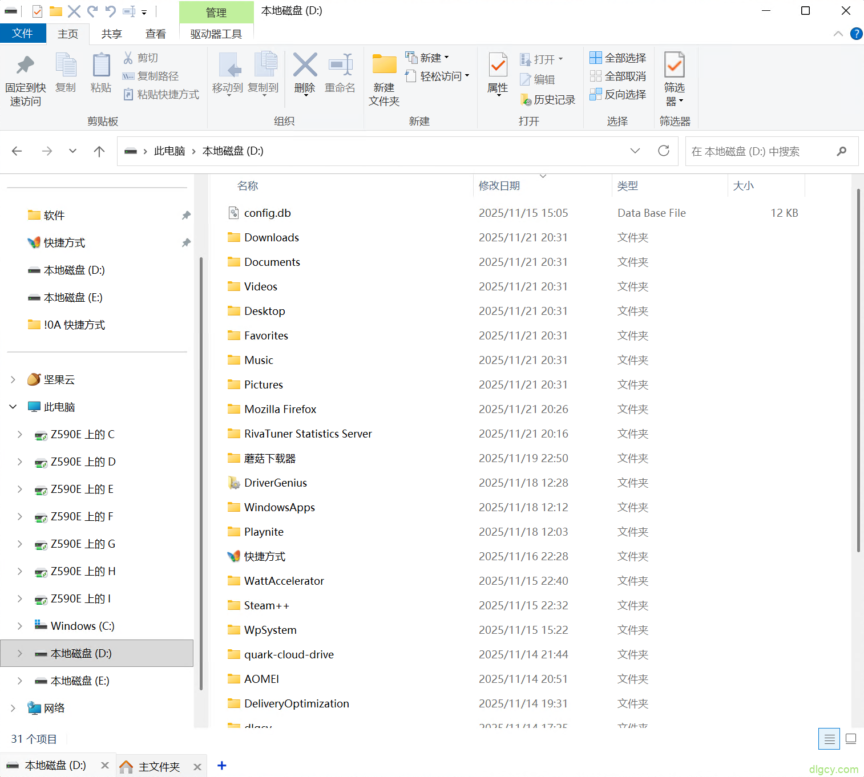Click 全部选择 to select all items

coord(618,57)
